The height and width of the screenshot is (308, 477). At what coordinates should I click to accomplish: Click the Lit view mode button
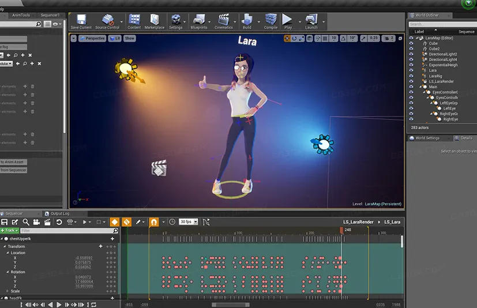pyautogui.click(x=115, y=38)
